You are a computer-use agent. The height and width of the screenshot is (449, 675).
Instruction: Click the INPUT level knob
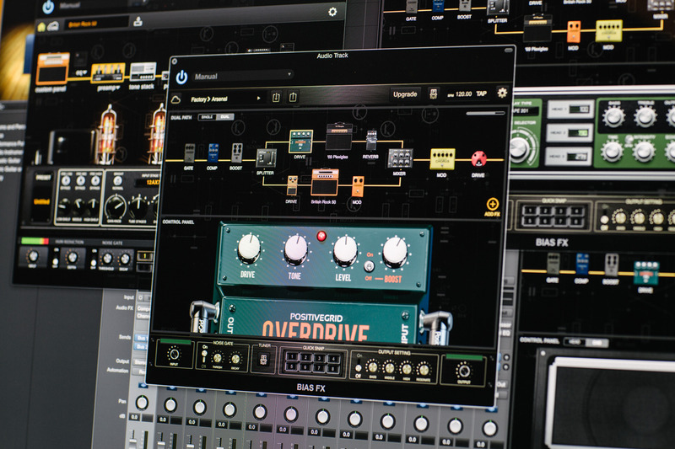(174, 355)
